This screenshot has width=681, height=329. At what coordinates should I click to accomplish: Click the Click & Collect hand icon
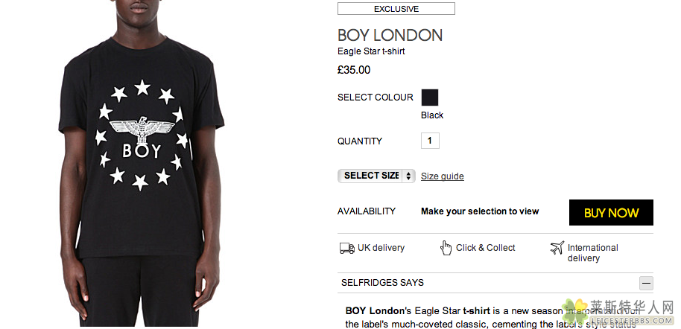point(446,248)
